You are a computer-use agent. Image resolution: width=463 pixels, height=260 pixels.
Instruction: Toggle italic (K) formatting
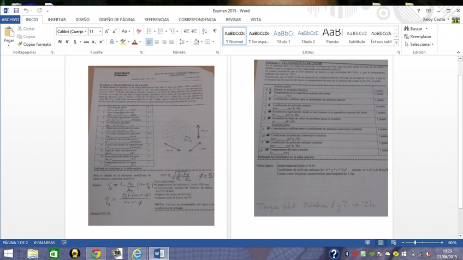(67, 42)
